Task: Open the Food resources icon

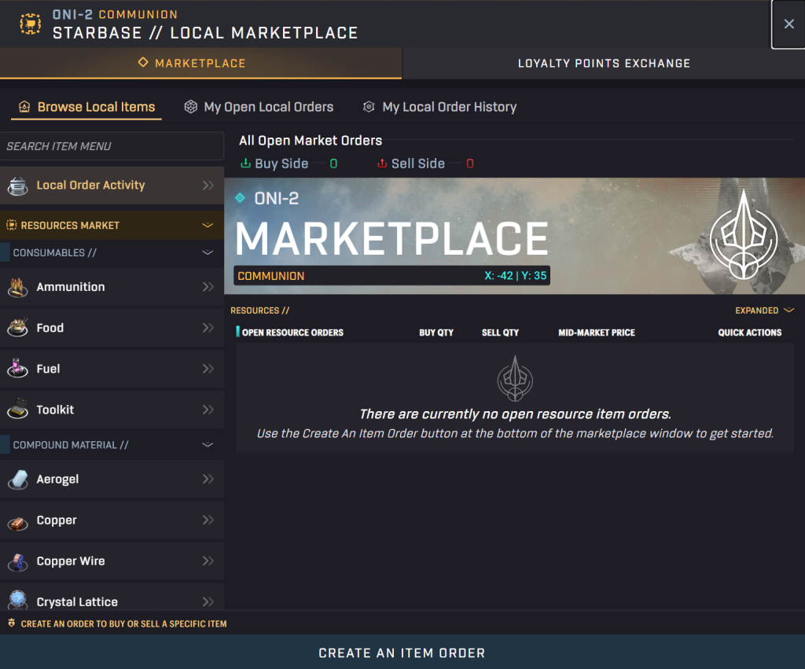Action: [17, 328]
